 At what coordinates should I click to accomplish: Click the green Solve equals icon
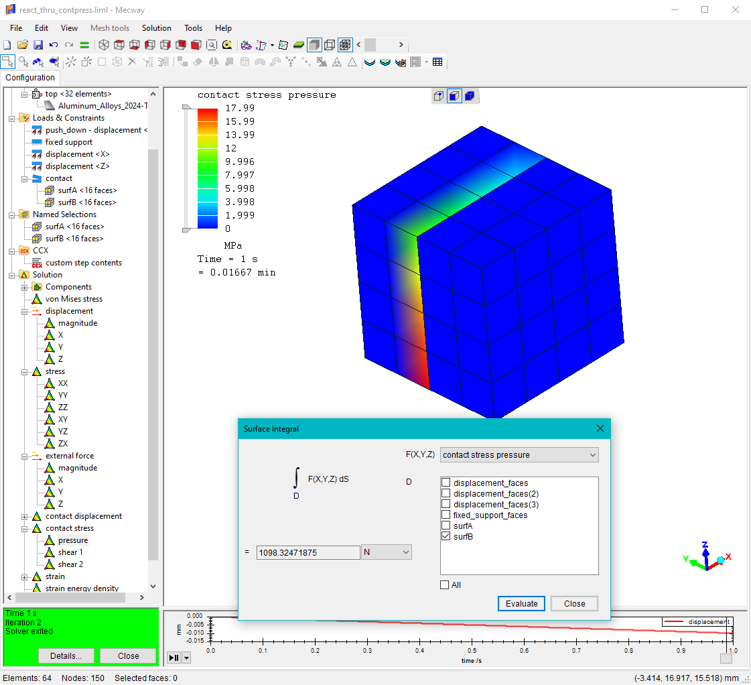[84, 45]
